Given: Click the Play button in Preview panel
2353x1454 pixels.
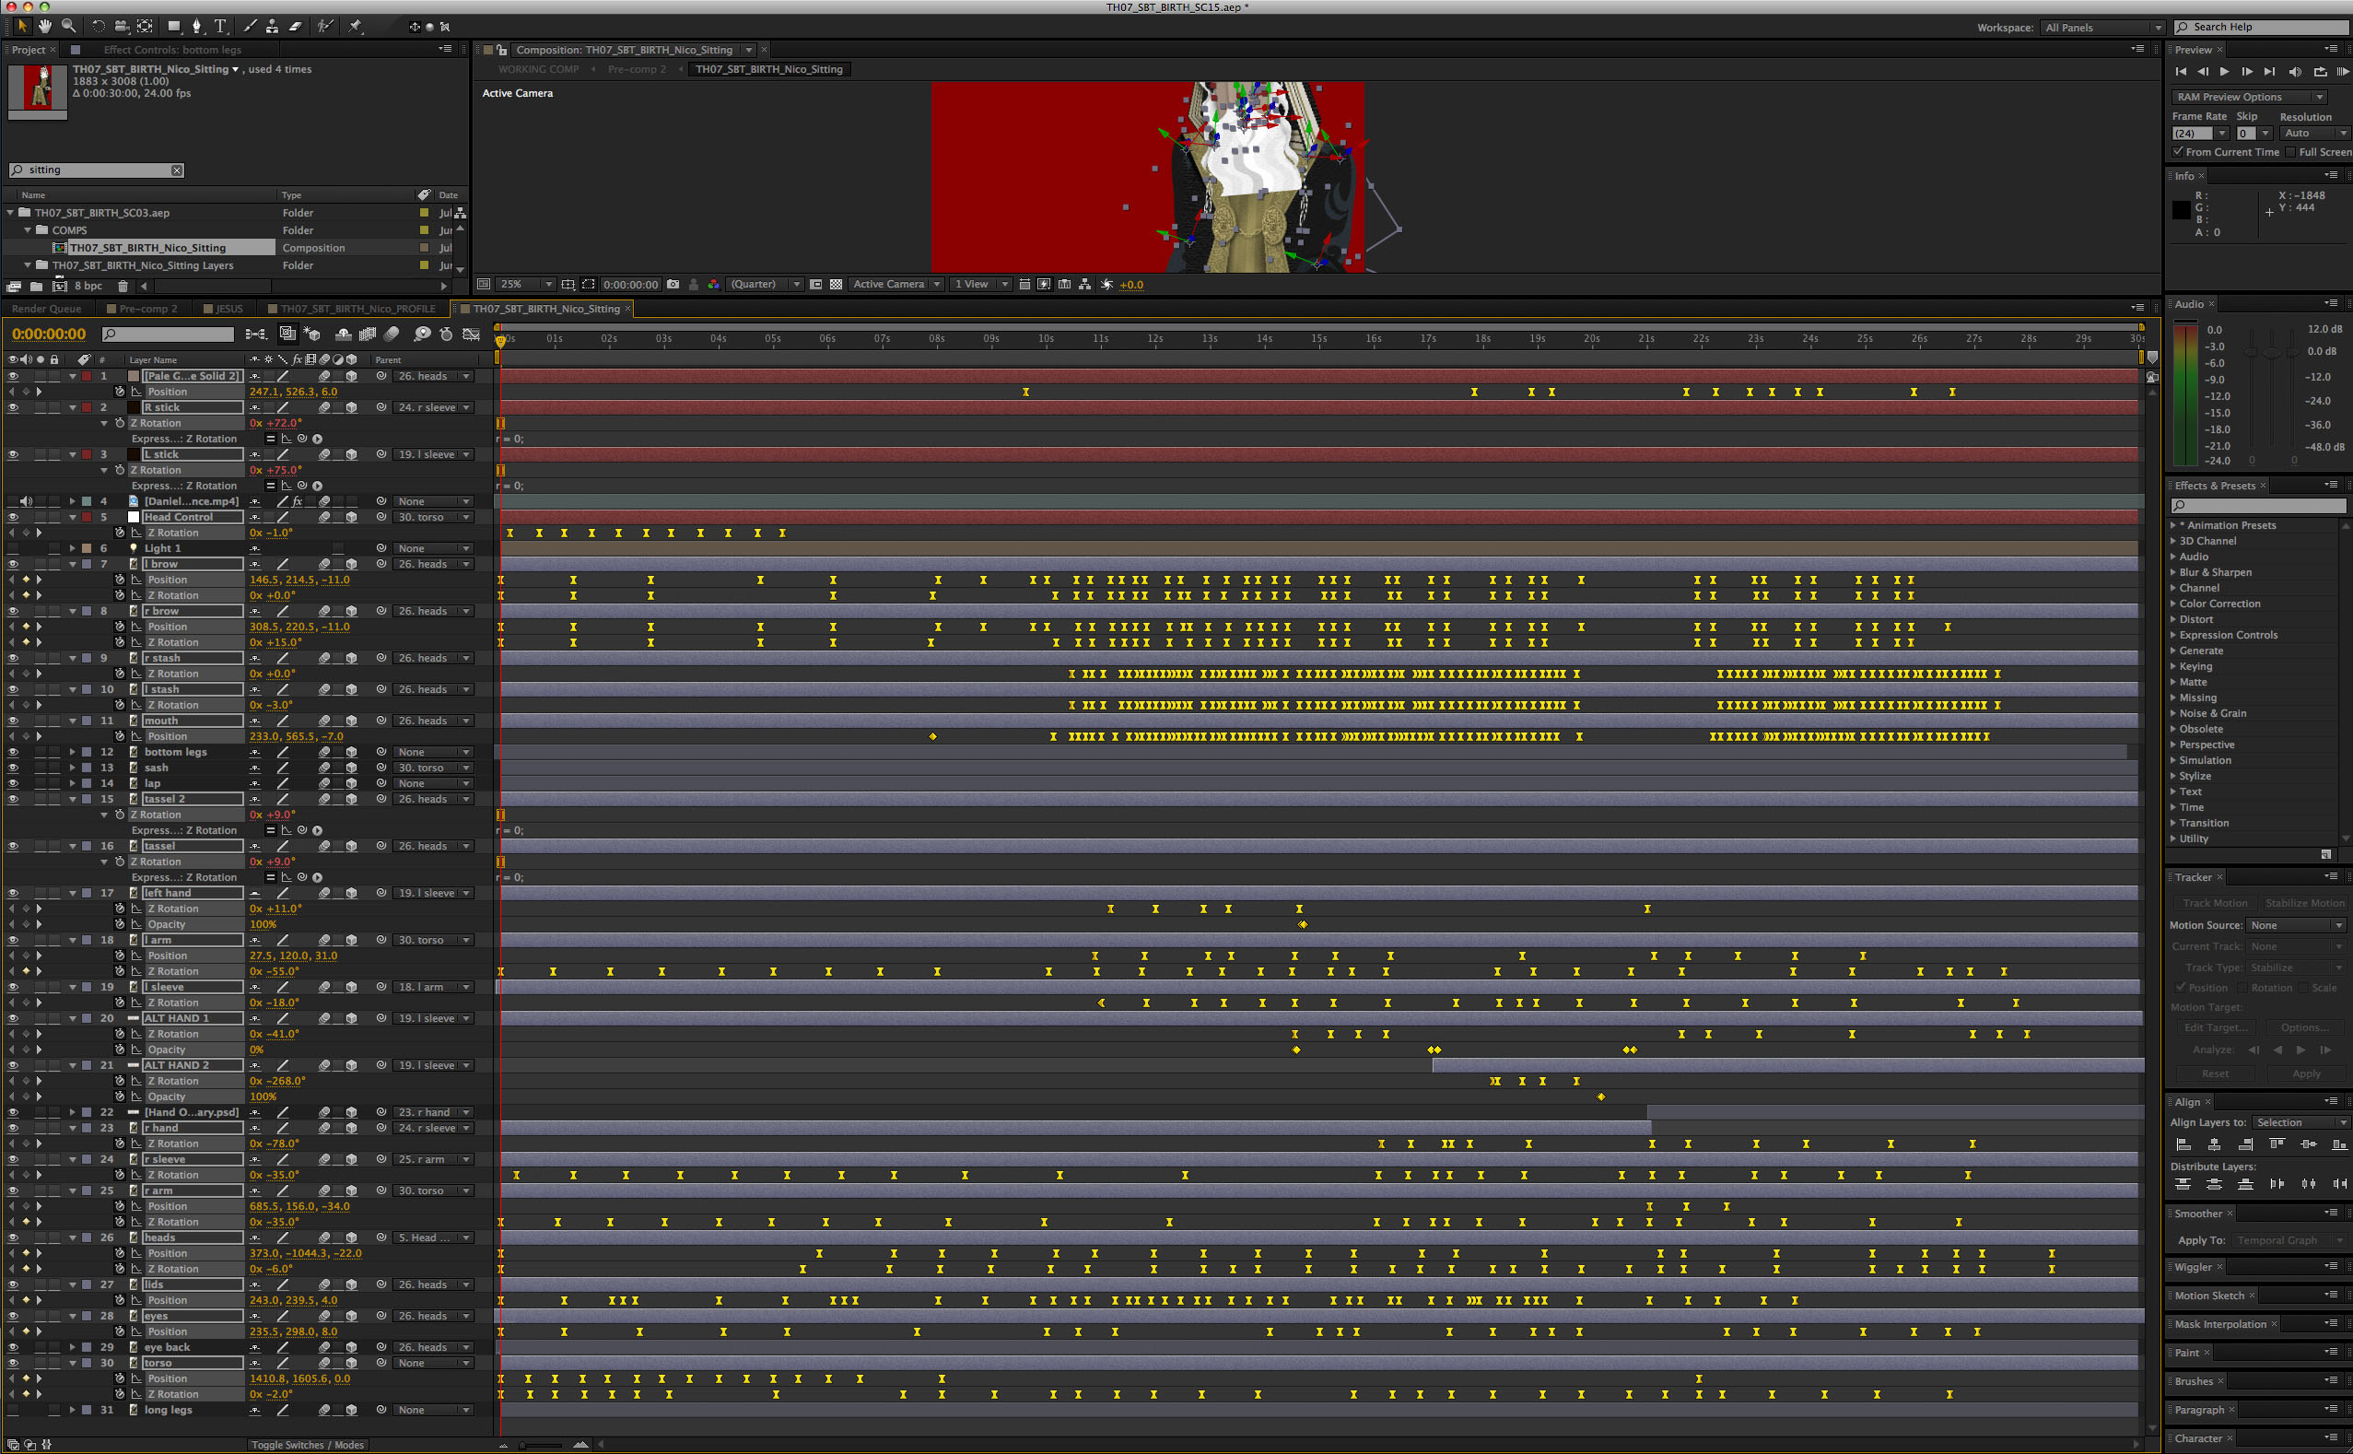Looking at the screenshot, I should (x=2224, y=72).
